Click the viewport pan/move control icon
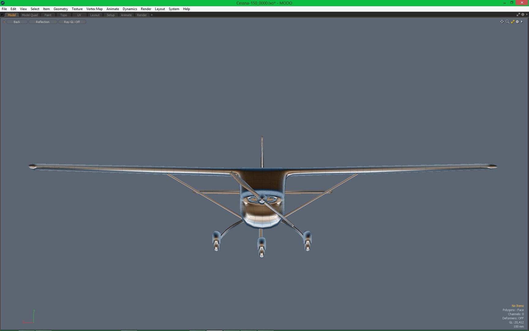Viewport: 529px width, 331px height. tap(502, 22)
